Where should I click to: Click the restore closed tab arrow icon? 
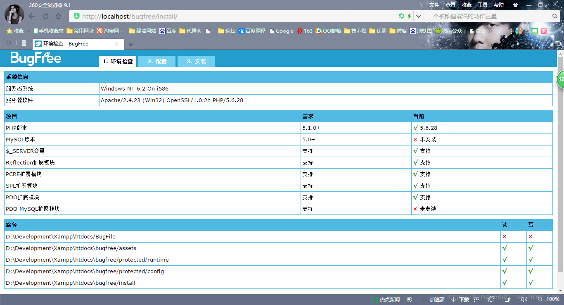coord(559,44)
